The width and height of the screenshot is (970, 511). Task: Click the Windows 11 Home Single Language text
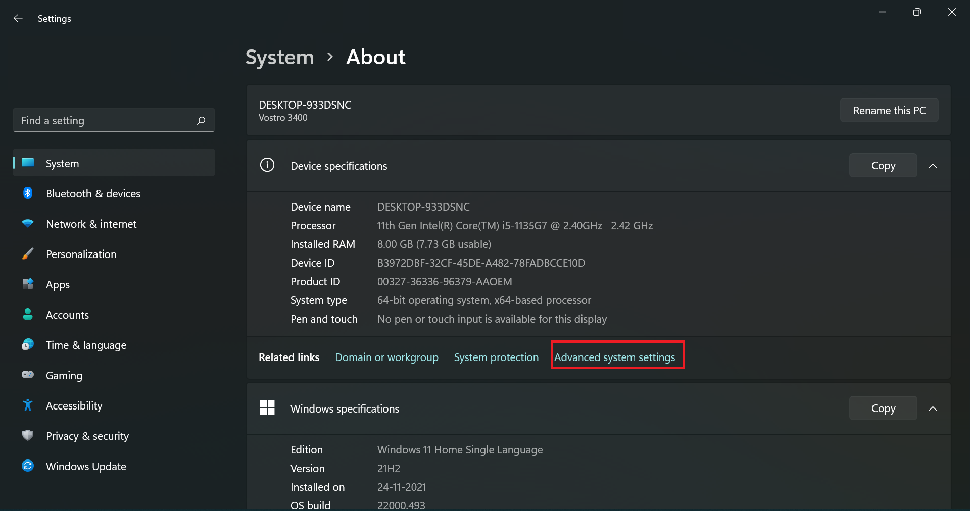coord(460,450)
